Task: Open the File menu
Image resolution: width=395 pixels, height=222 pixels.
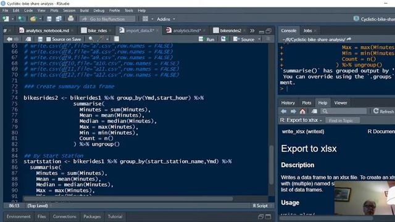Action: (x=6, y=10)
